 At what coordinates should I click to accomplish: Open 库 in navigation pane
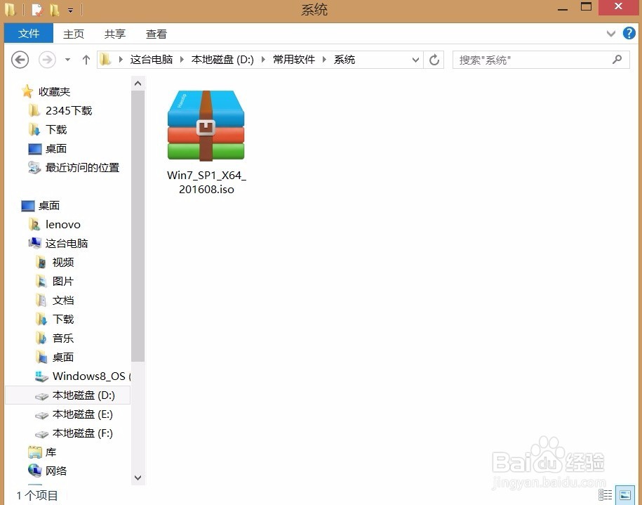51,452
